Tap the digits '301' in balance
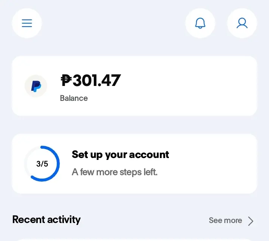The width and height of the screenshot is (269, 241). (x=84, y=80)
